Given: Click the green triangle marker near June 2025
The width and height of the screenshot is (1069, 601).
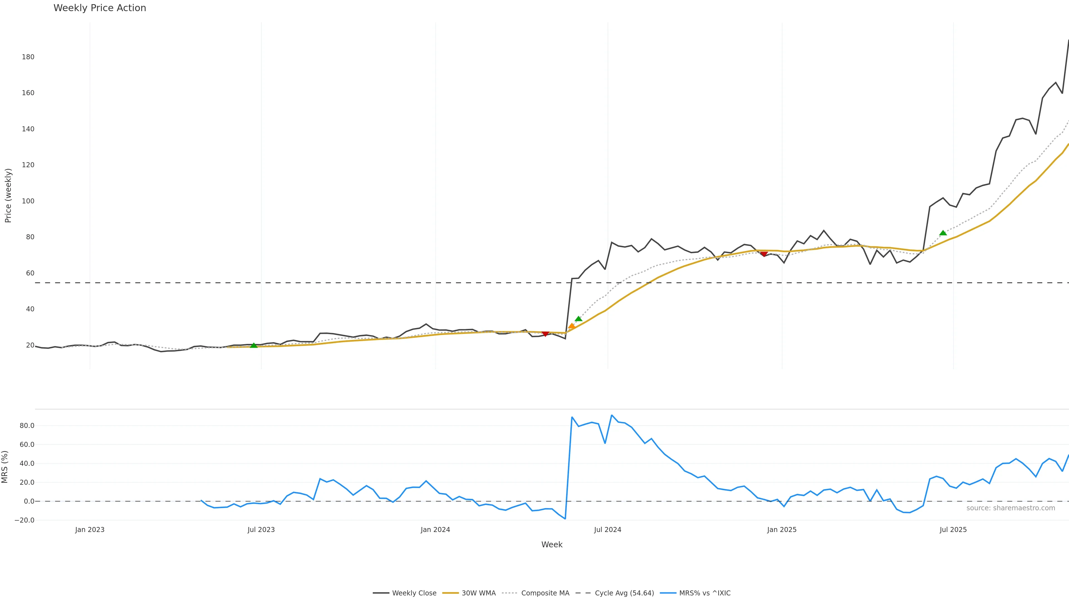Looking at the screenshot, I should click(x=943, y=233).
